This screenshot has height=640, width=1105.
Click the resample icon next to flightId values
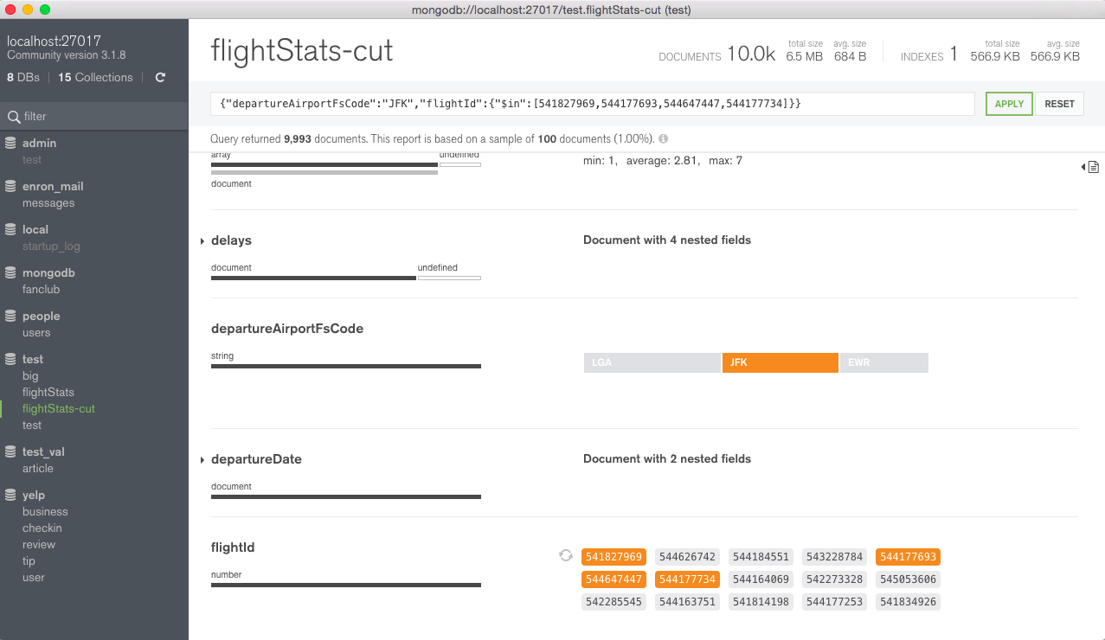566,556
